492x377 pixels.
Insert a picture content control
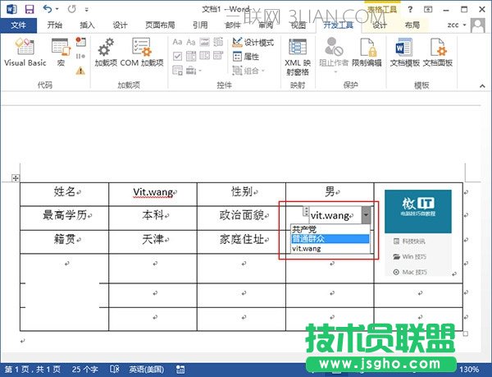pyautogui.click(x=204, y=42)
